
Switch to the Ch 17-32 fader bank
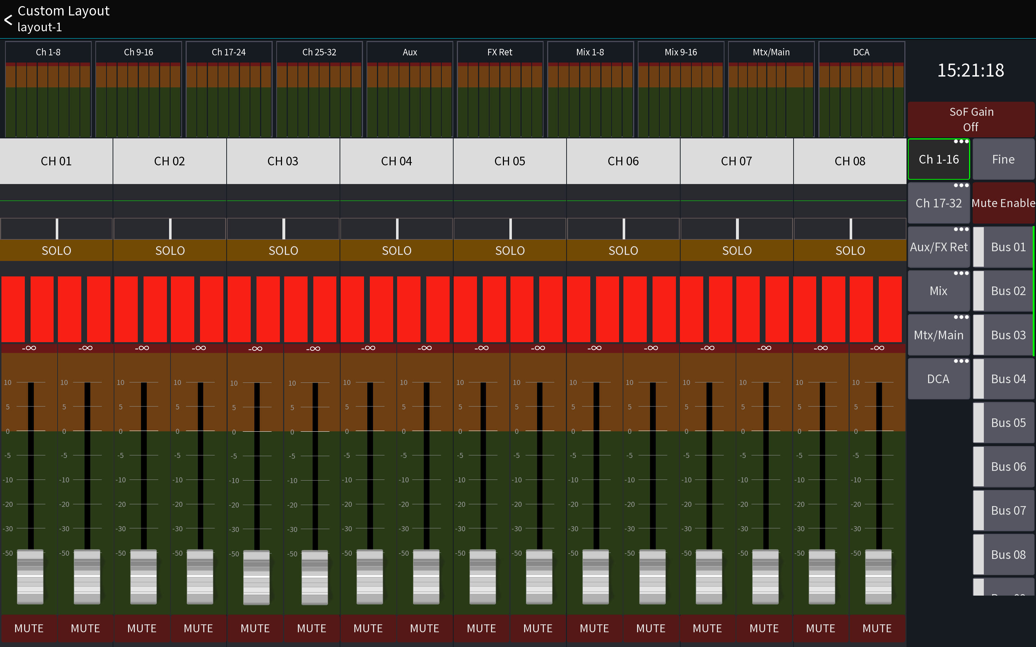(x=939, y=203)
